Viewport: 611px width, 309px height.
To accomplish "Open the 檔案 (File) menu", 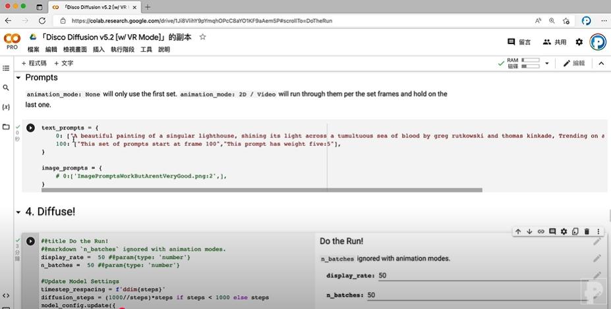I will pos(34,49).
